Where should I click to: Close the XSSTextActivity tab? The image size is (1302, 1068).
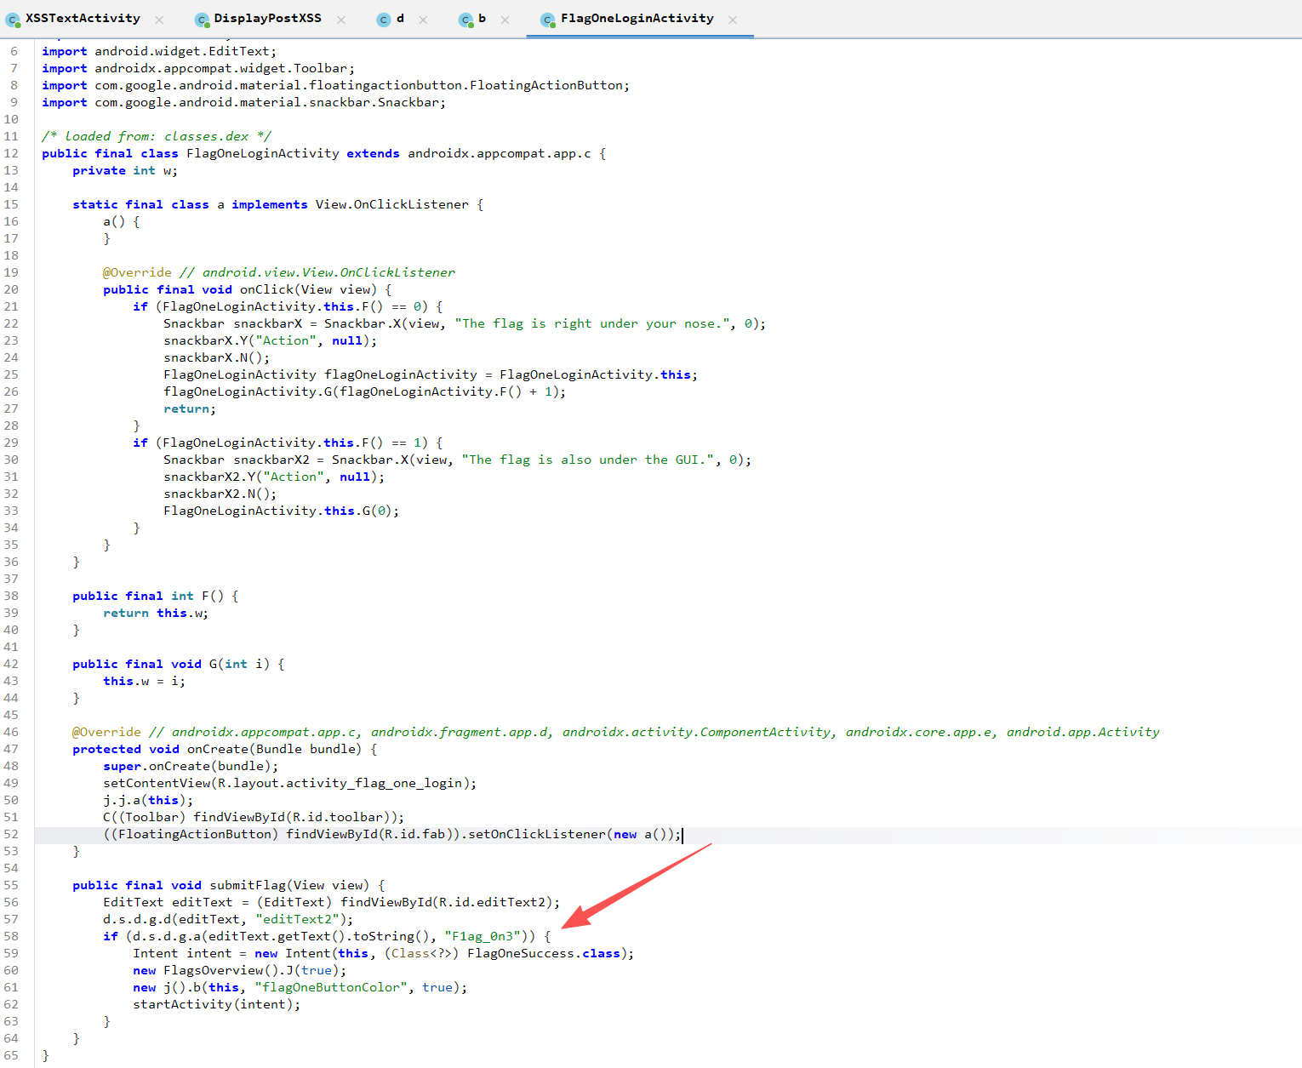(x=159, y=20)
